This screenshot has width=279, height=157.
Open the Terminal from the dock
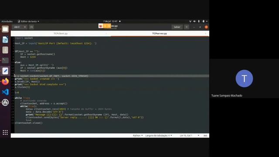pos(5,61)
